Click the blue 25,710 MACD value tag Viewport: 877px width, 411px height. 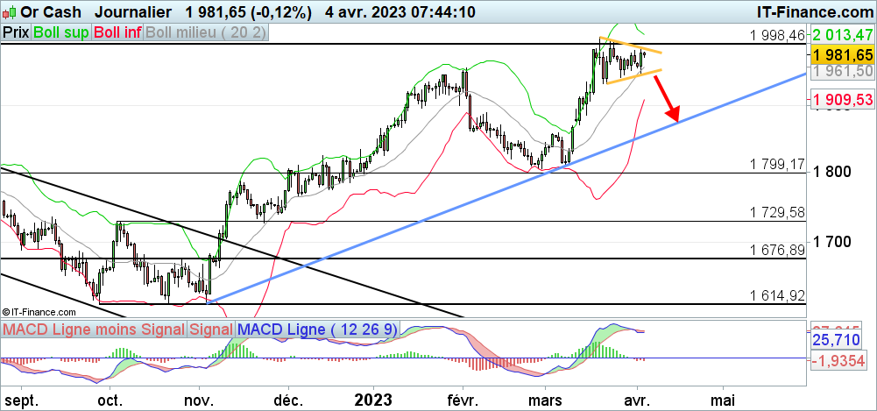click(837, 337)
